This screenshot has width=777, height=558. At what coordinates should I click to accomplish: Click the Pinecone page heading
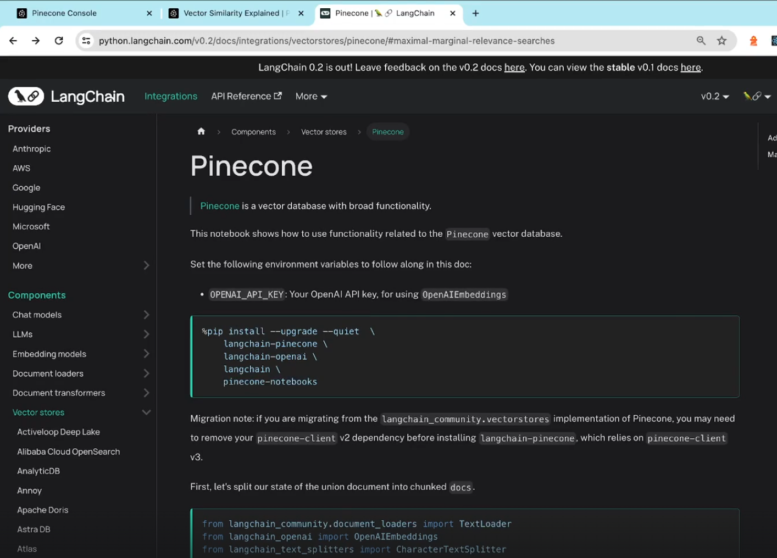point(251,166)
